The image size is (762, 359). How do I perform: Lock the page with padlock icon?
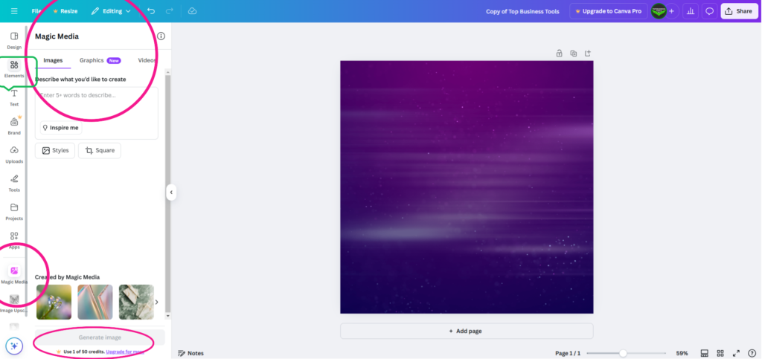(559, 53)
